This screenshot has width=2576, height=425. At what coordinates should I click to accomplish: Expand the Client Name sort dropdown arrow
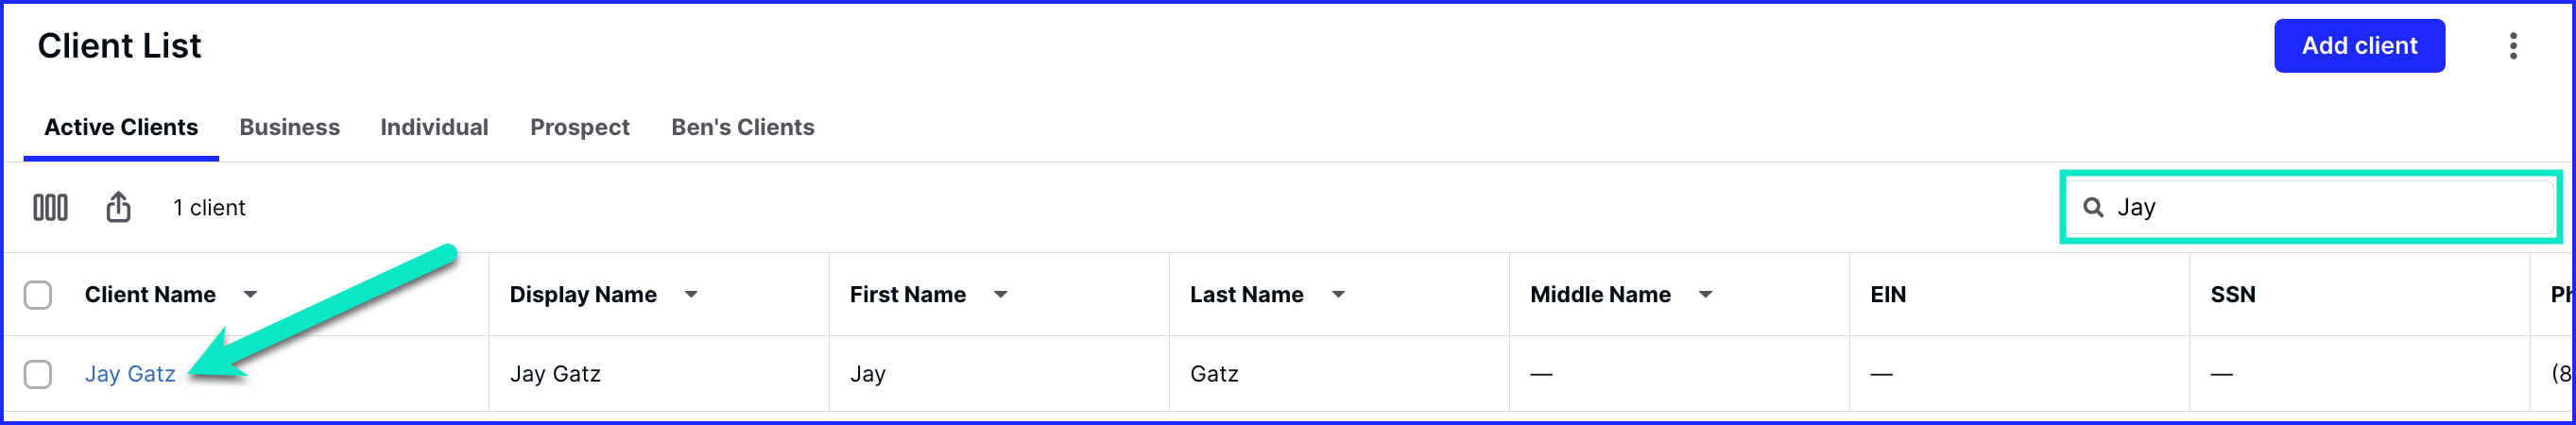pos(250,295)
